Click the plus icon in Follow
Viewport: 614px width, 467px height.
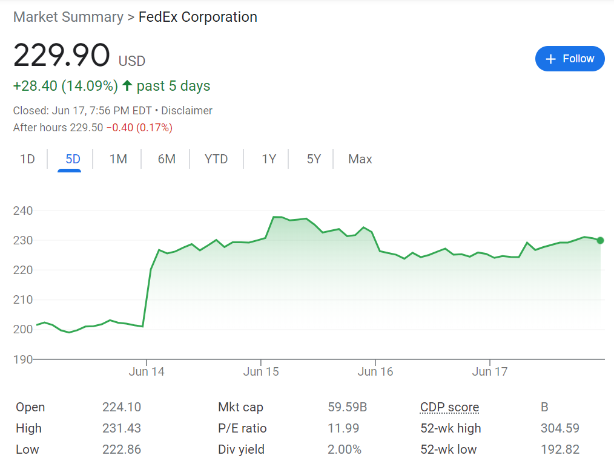(x=550, y=59)
